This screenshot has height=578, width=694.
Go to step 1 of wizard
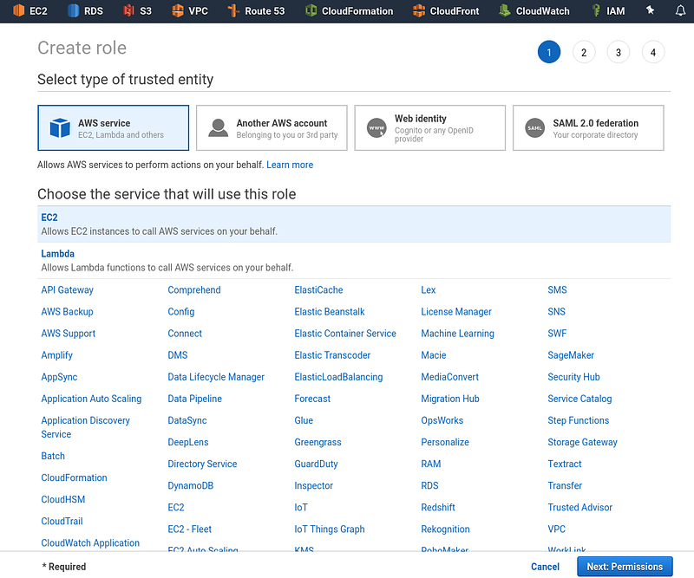pos(549,52)
